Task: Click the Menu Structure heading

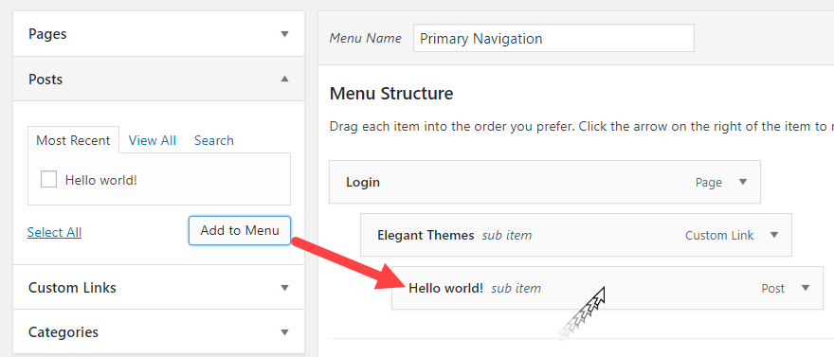Action: (391, 94)
